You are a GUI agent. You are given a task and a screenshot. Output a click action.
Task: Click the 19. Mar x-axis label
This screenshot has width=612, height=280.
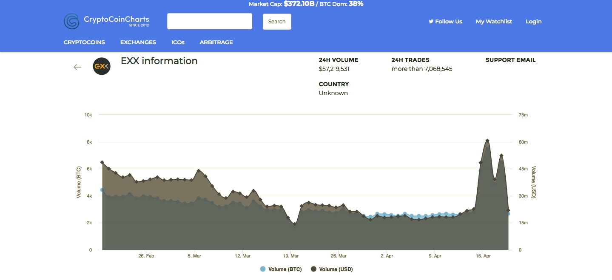coord(291,256)
